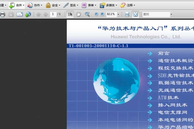Open the 协作 (Collaborate) menu

(x=35, y=5)
